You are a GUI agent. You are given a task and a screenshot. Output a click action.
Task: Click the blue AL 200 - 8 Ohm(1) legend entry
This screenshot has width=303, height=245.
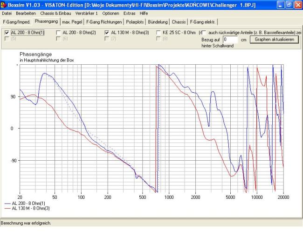click(x=25, y=203)
